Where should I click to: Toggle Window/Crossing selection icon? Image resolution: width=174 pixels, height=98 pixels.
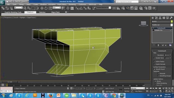[x=37, y=8]
